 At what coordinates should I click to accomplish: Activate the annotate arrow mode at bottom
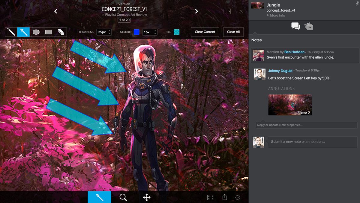(x=99, y=197)
